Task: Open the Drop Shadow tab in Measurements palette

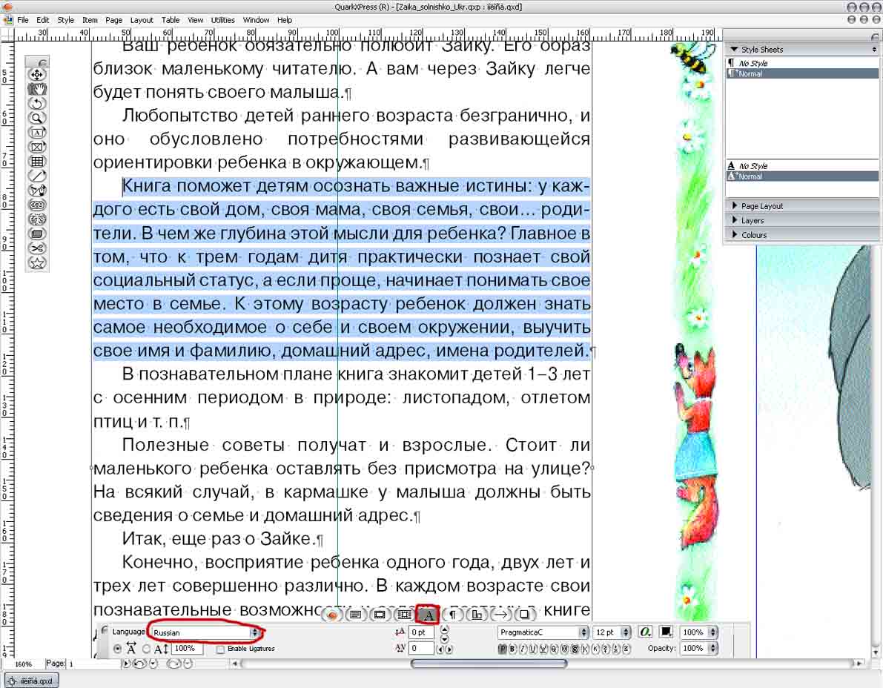Action: click(x=524, y=615)
